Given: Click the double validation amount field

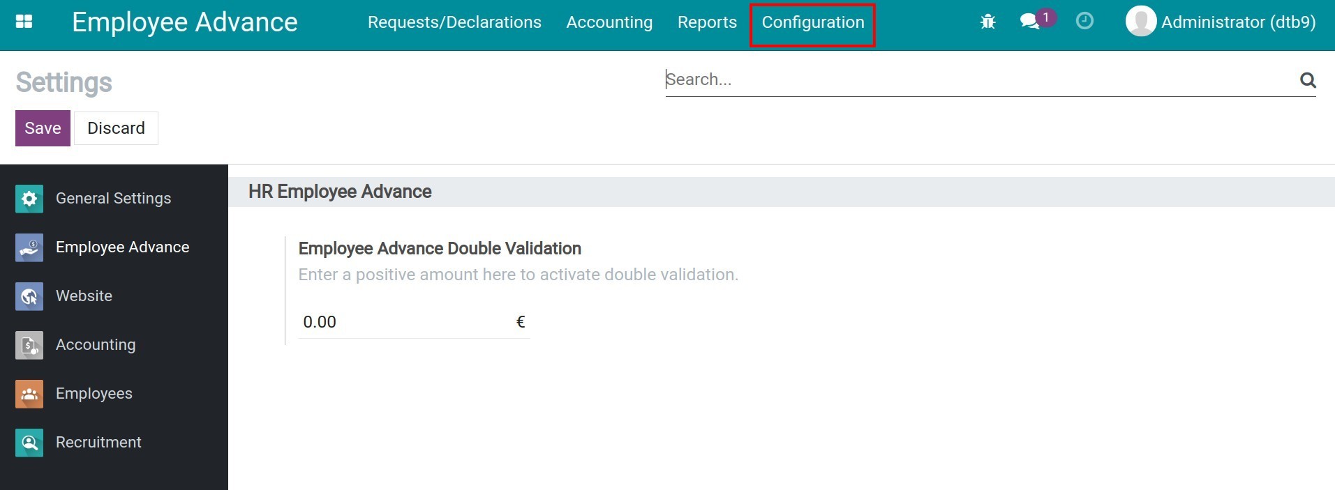Looking at the screenshot, I should (405, 322).
